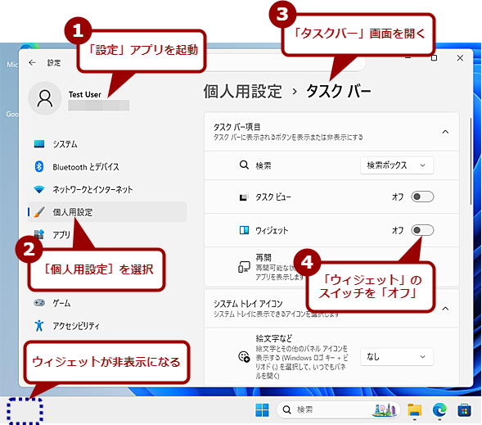
Task: Click the Bluetooth icon in sidebar
Action: [x=39, y=167]
